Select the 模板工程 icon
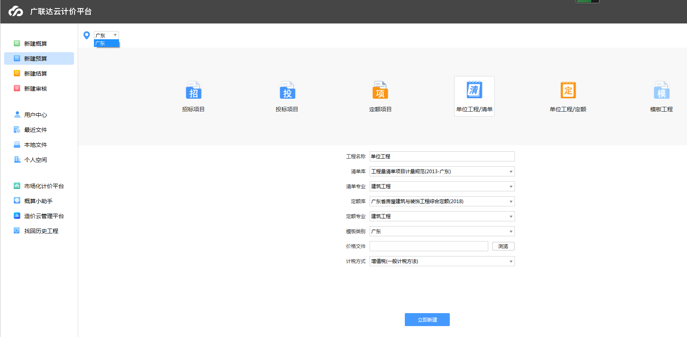687x337 pixels. tap(661, 90)
